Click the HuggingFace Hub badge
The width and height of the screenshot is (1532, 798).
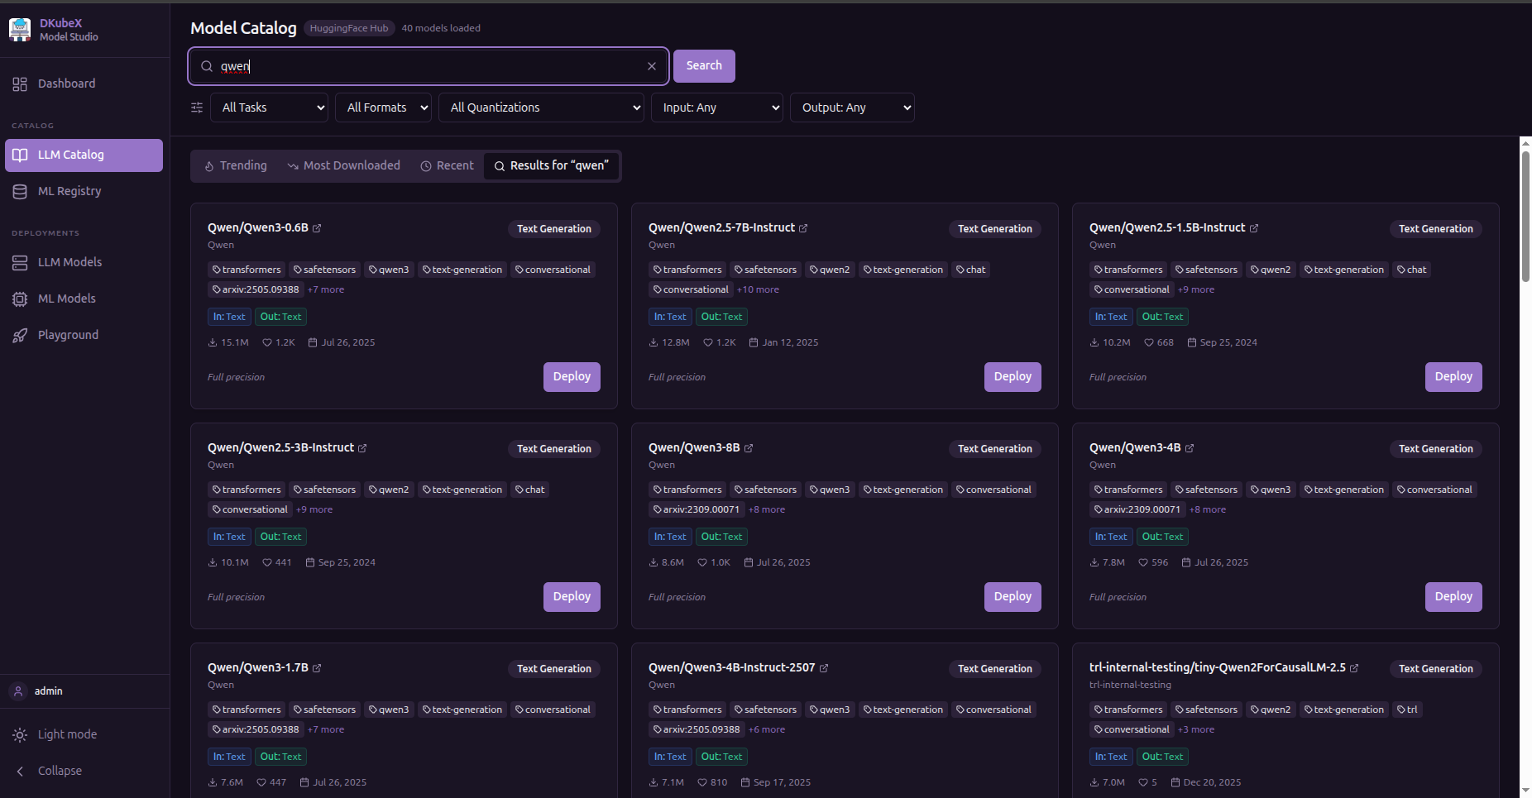[349, 28]
